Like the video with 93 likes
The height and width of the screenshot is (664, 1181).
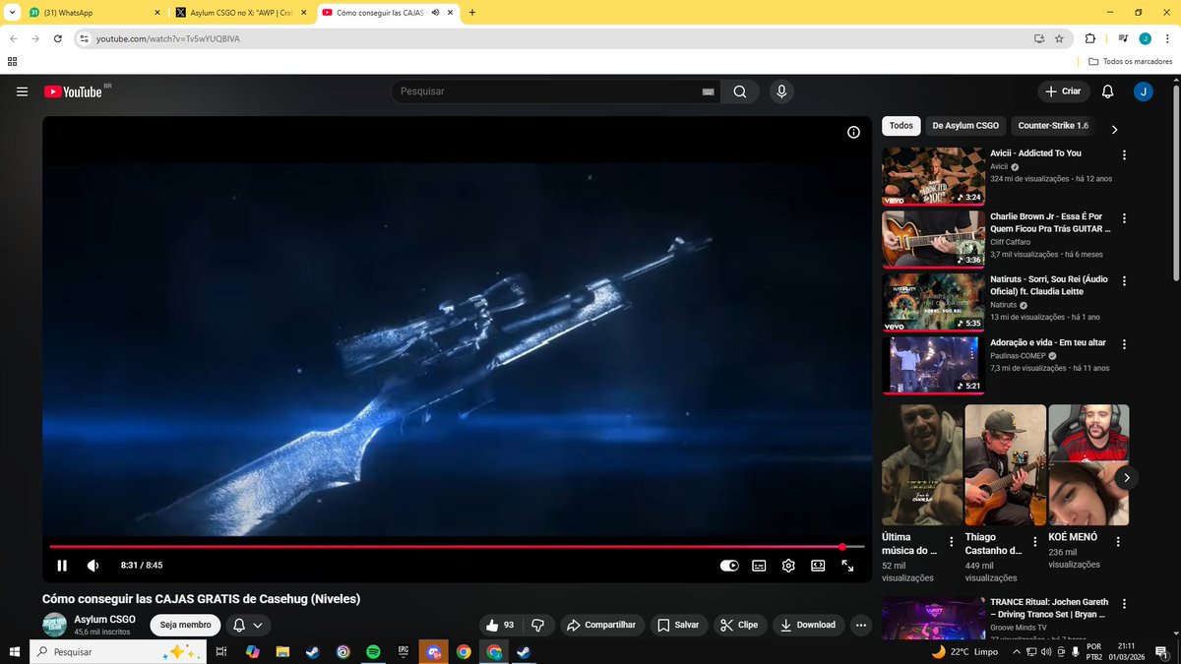click(x=500, y=625)
